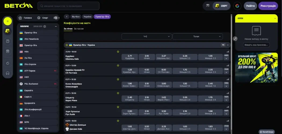Open the Головна tab in the navigation

26,18
